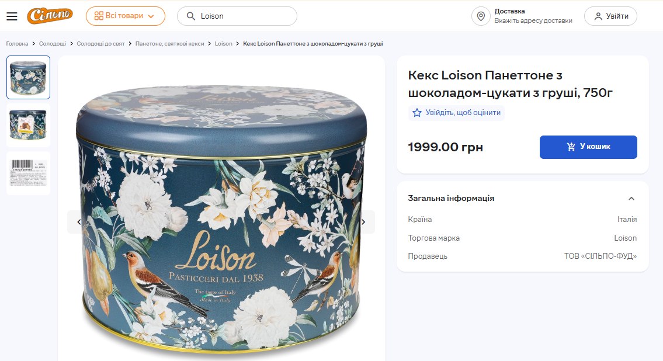The width and height of the screenshot is (663, 361).
Task: Select the first tin thumbnail
Action: pyautogui.click(x=28, y=77)
